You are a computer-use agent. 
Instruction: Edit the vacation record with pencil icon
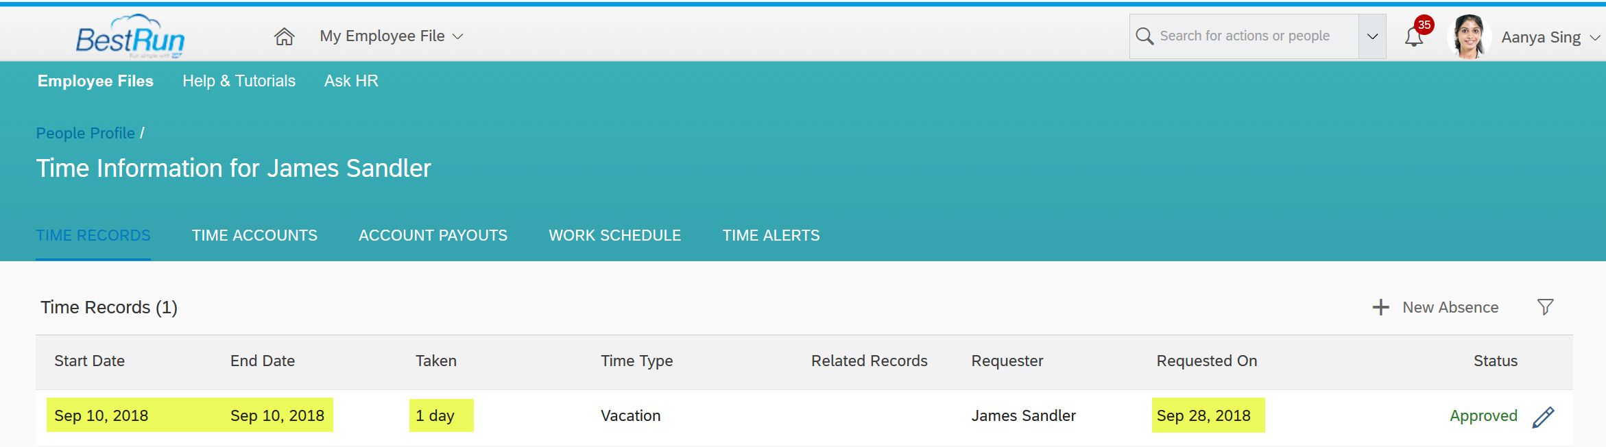coord(1543,417)
